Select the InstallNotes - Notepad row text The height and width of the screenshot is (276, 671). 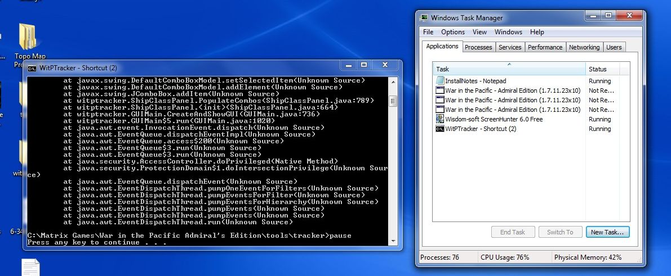[476, 81]
